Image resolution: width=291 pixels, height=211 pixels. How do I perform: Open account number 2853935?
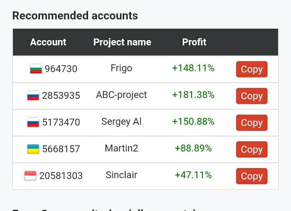pos(61,96)
